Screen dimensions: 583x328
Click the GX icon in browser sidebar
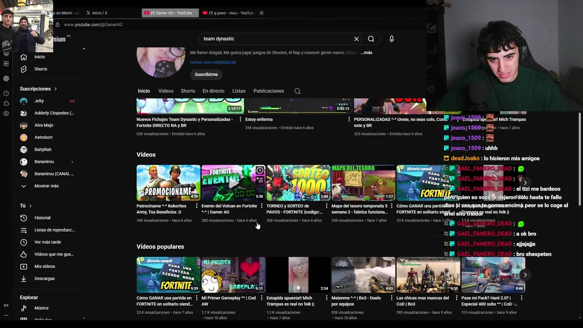[6, 305]
